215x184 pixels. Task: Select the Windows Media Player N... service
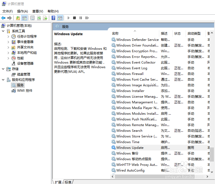click(137, 108)
